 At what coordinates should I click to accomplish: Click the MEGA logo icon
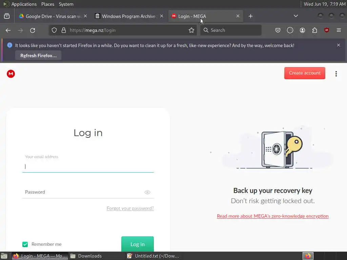tap(11, 74)
